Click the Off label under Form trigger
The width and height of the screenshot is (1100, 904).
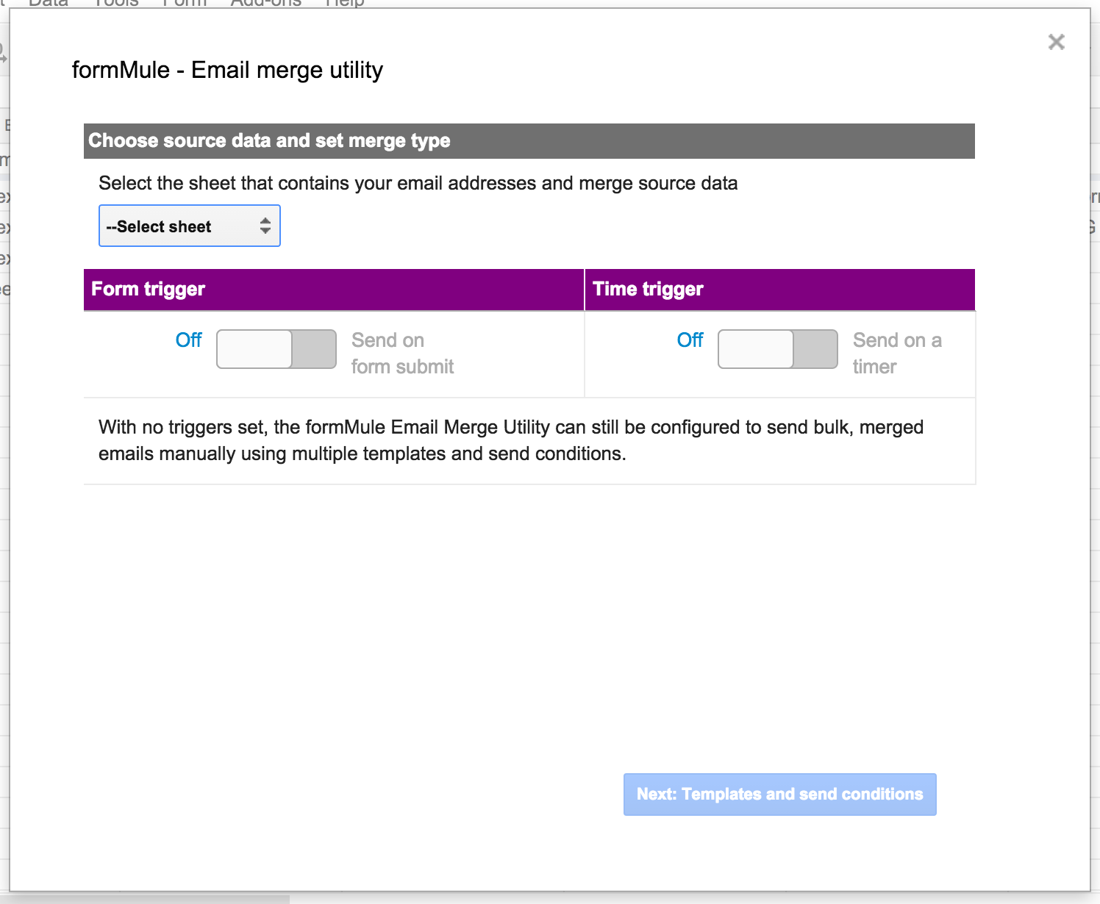tap(188, 340)
